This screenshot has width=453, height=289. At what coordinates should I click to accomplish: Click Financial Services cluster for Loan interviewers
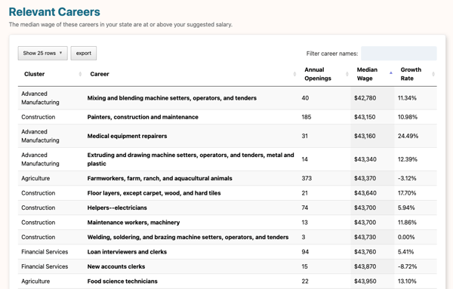[x=45, y=252]
